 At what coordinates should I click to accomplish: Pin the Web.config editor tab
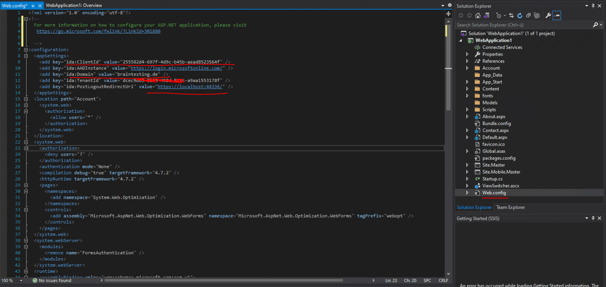(x=33, y=6)
